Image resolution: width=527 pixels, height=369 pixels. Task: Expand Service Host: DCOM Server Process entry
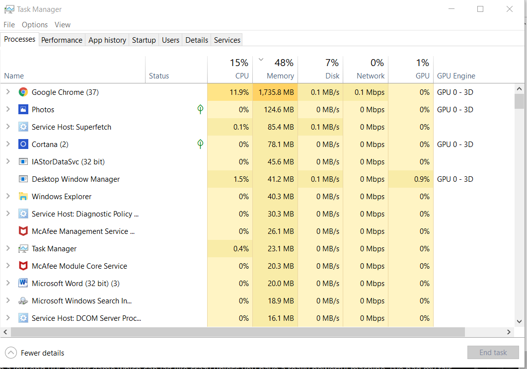pos(8,317)
